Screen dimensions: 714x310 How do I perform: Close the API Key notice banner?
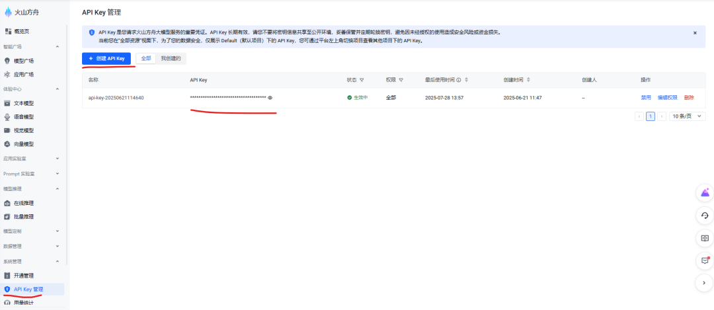click(x=695, y=33)
